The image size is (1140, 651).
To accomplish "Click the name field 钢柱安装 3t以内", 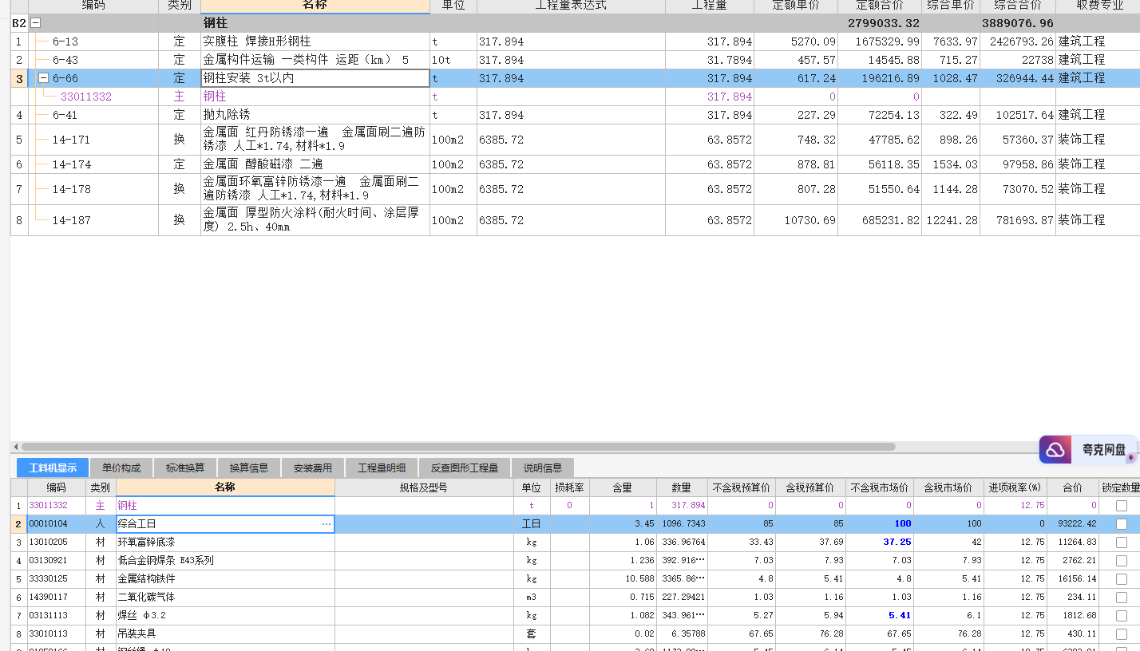I will [x=315, y=78].
